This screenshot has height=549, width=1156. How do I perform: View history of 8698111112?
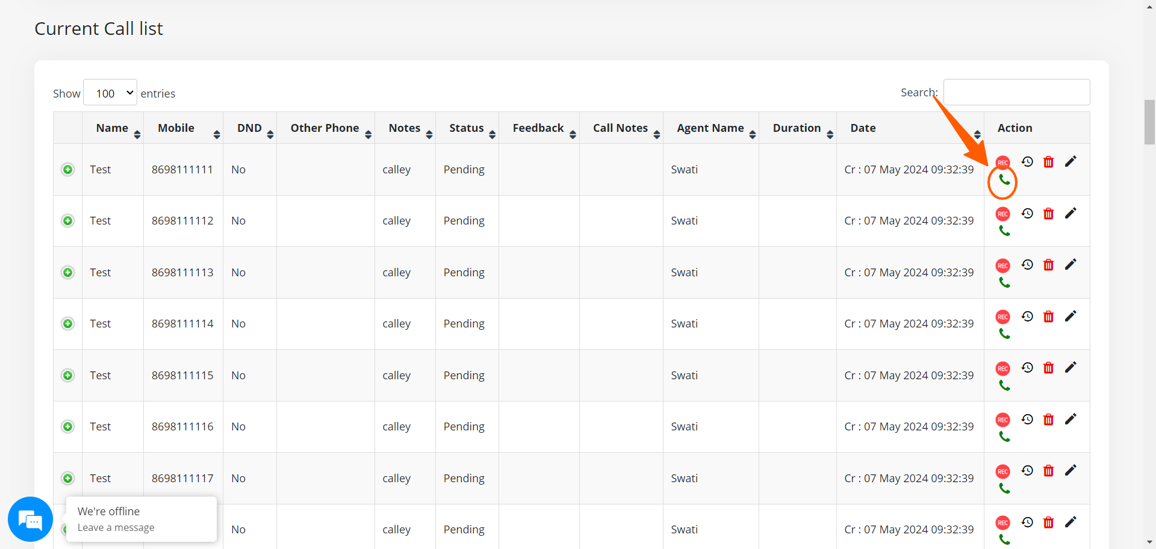click(1027, 213)
